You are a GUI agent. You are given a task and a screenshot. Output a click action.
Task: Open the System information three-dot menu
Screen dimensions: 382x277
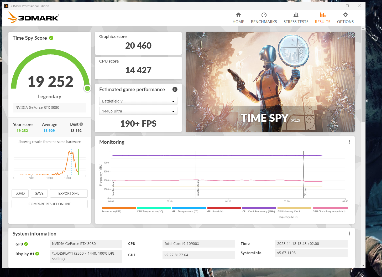coord(349,234)
